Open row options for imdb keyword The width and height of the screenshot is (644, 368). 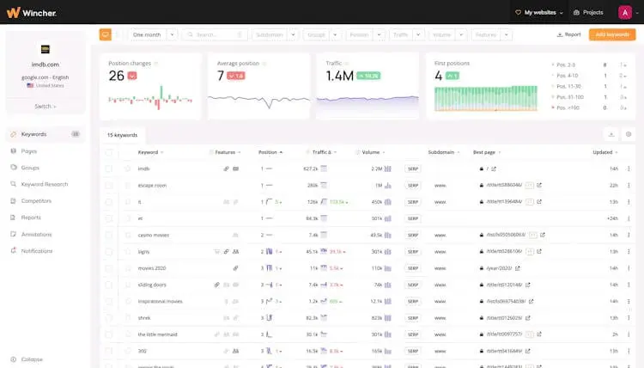click(x=629, y=169)
